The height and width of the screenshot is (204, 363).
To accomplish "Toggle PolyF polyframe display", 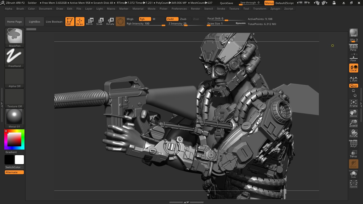I will pos(353,144).
